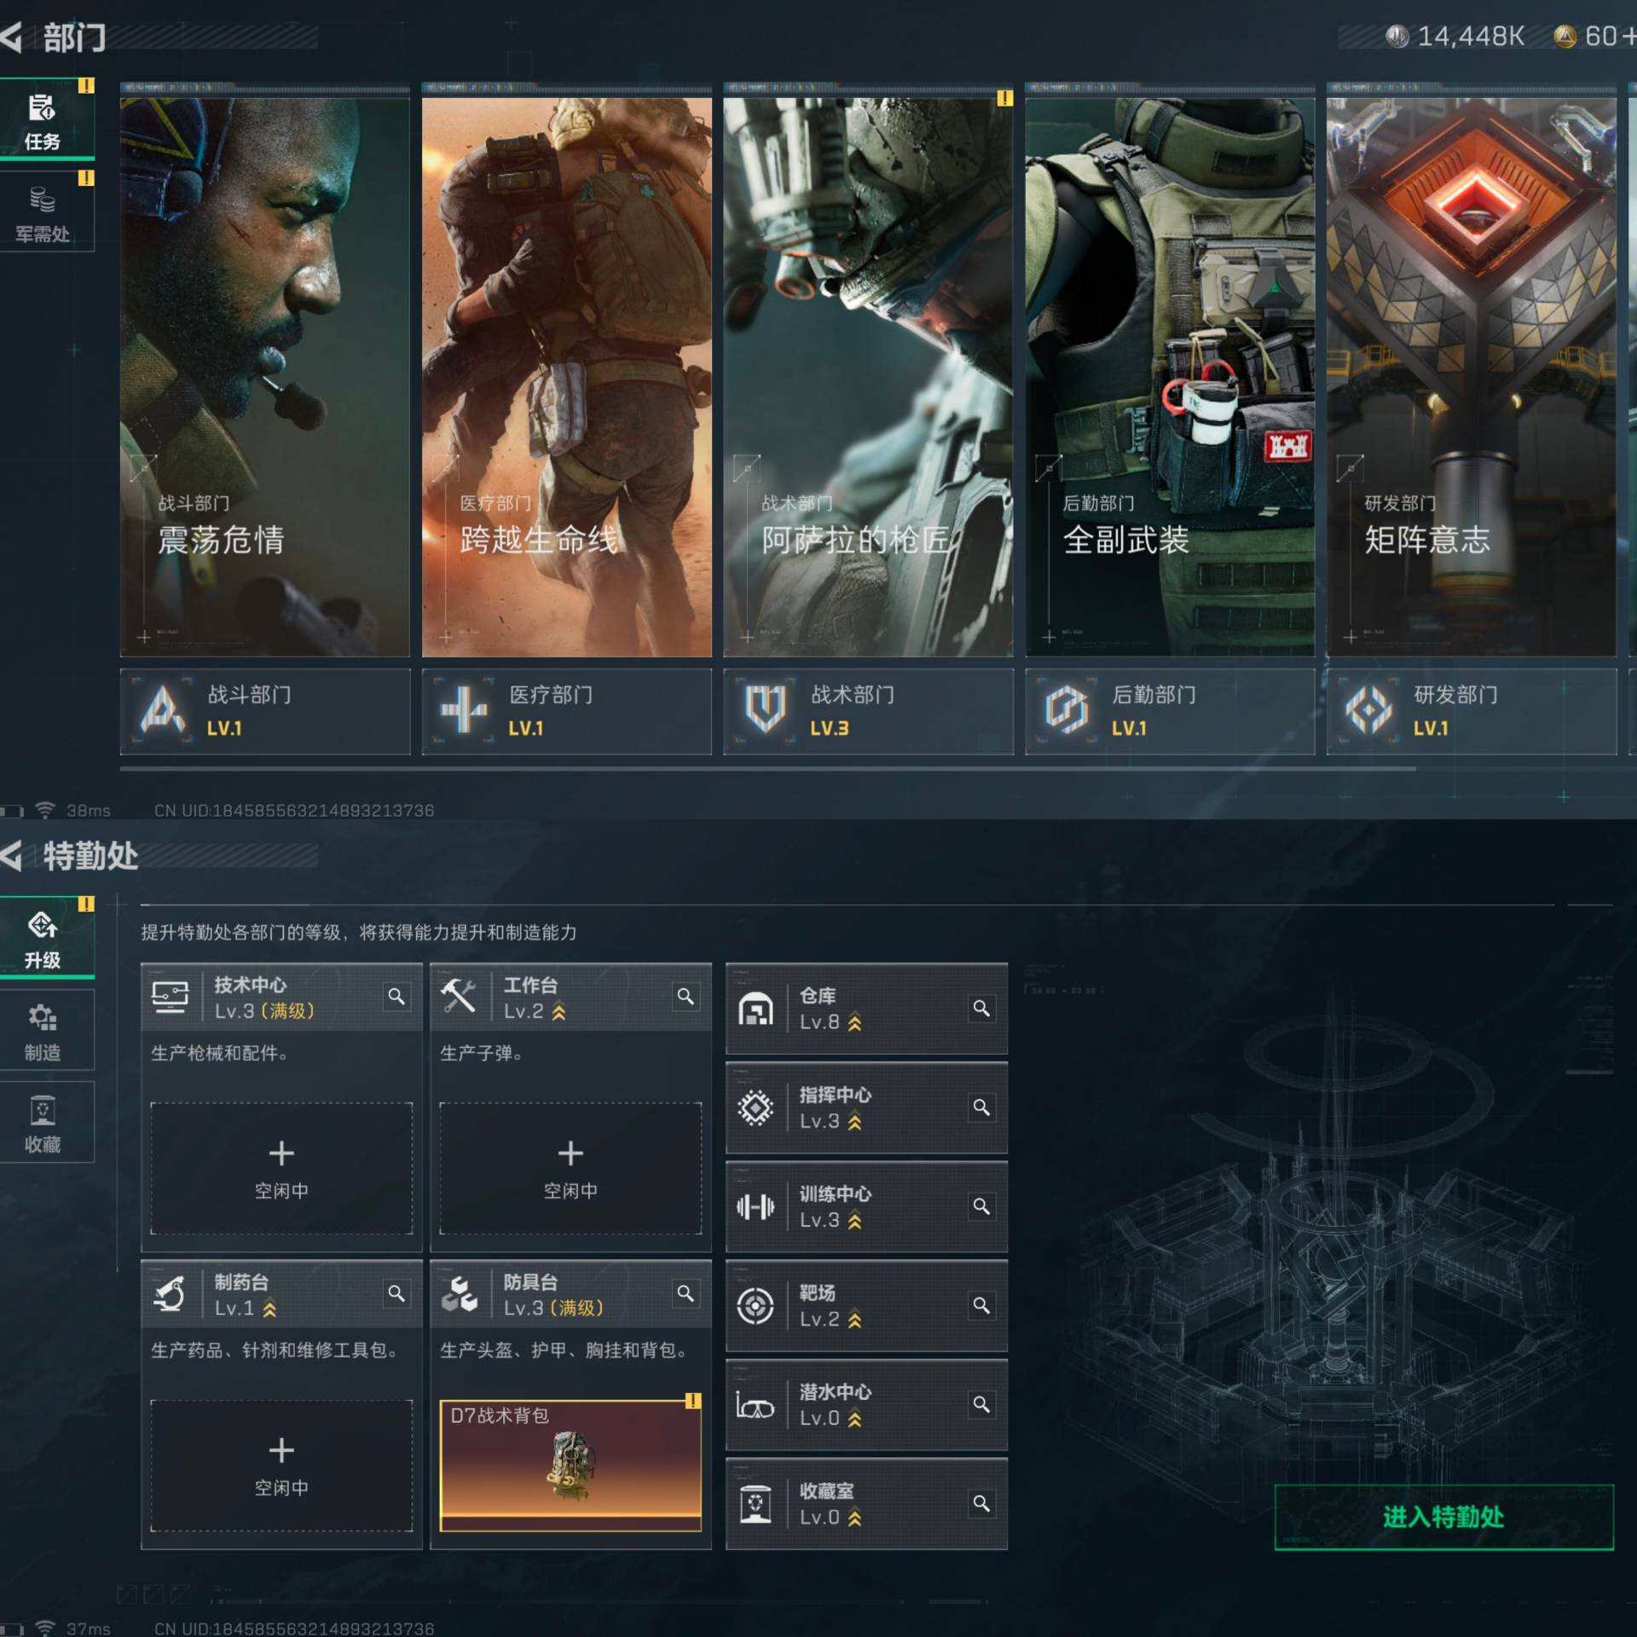The width and height of the screenshot is (1637, 1637).
Task: Click upgrade chevron beside 工作台 Lv.2
Action: [x=559, y=1012]
